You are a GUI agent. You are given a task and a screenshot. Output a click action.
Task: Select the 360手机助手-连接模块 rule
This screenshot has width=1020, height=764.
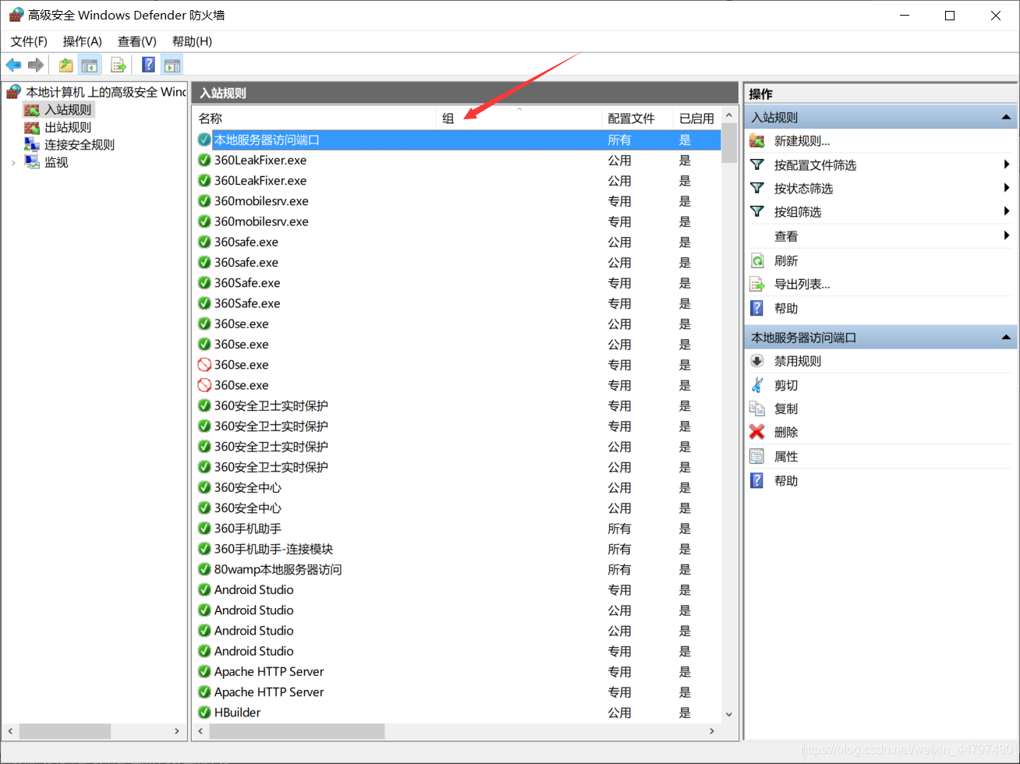457,549
